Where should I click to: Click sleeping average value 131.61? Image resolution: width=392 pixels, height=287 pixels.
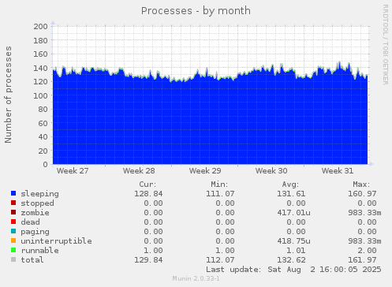291,194
